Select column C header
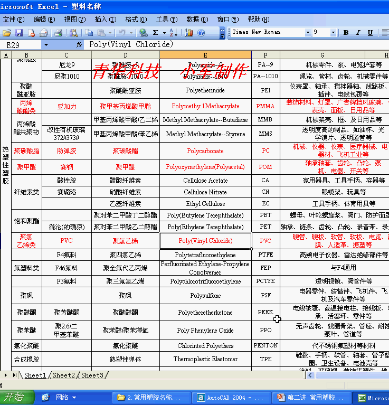Screen dimensions: 389x405 tap(67, 55)
